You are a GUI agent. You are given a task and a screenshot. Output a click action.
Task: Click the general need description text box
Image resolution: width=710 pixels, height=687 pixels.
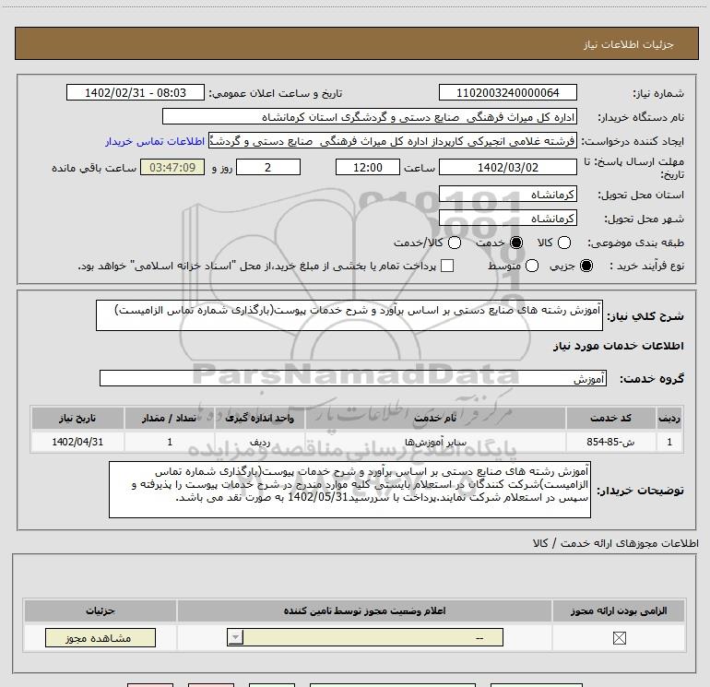349,315
